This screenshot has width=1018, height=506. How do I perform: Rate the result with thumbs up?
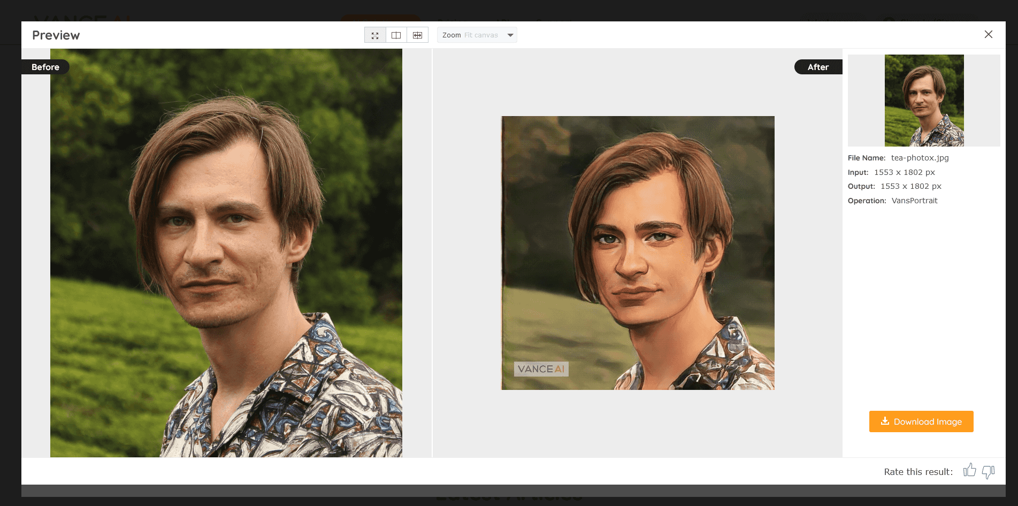click(969, 471)
